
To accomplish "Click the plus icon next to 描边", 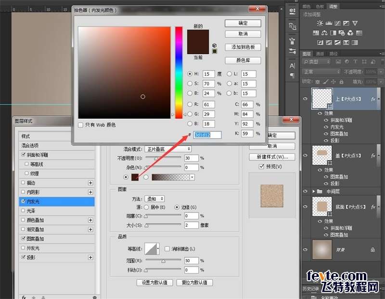I will [90, 183].
